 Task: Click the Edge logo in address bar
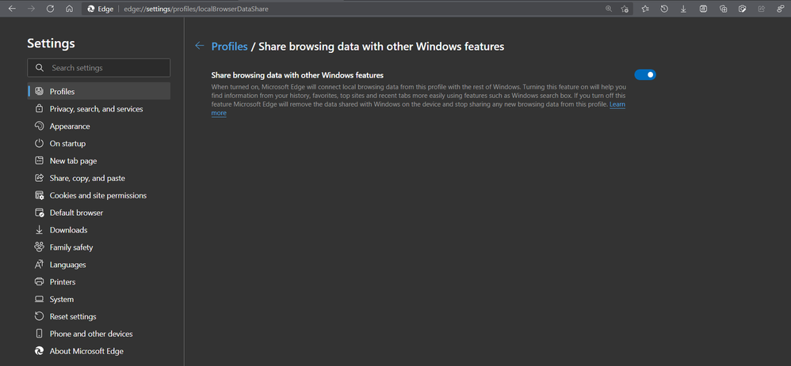coord(91,9)
